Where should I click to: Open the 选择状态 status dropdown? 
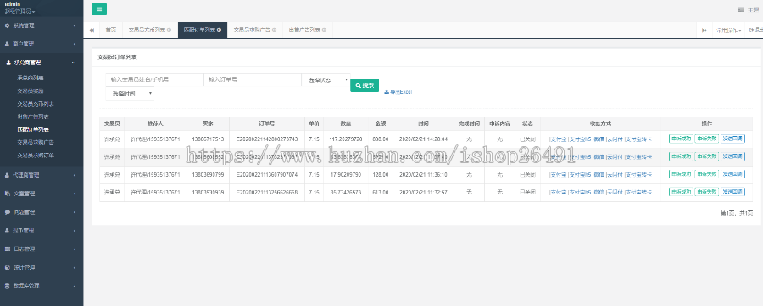[x=326, y=79]
